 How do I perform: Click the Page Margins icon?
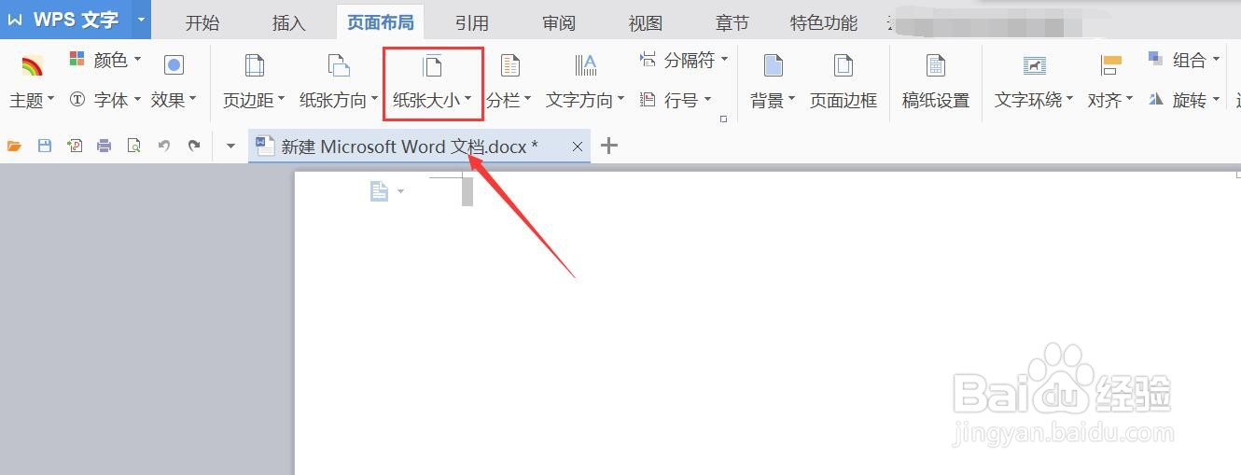coord(254,65)
